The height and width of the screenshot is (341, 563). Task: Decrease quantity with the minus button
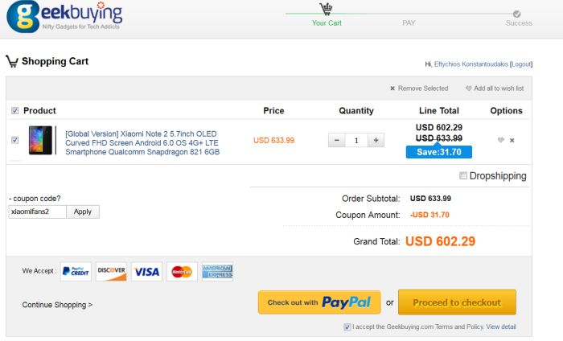point(338,140)
